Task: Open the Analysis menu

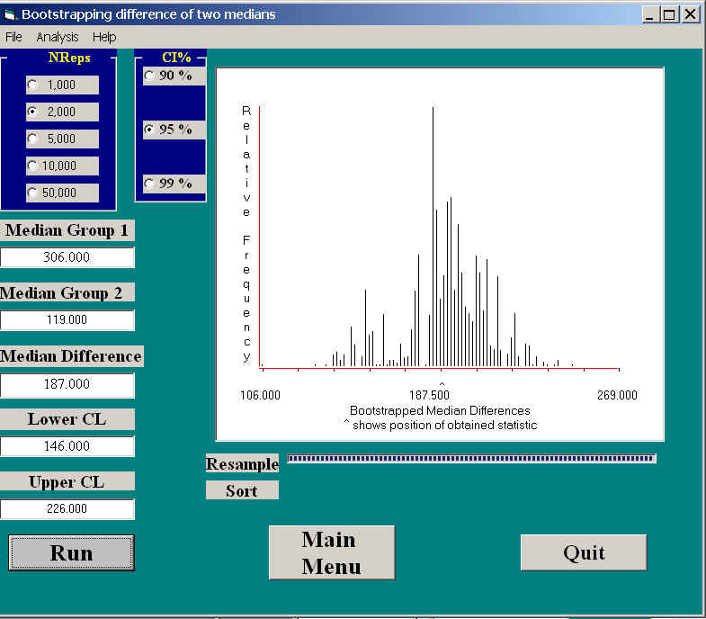Action: tap(58, 37)
